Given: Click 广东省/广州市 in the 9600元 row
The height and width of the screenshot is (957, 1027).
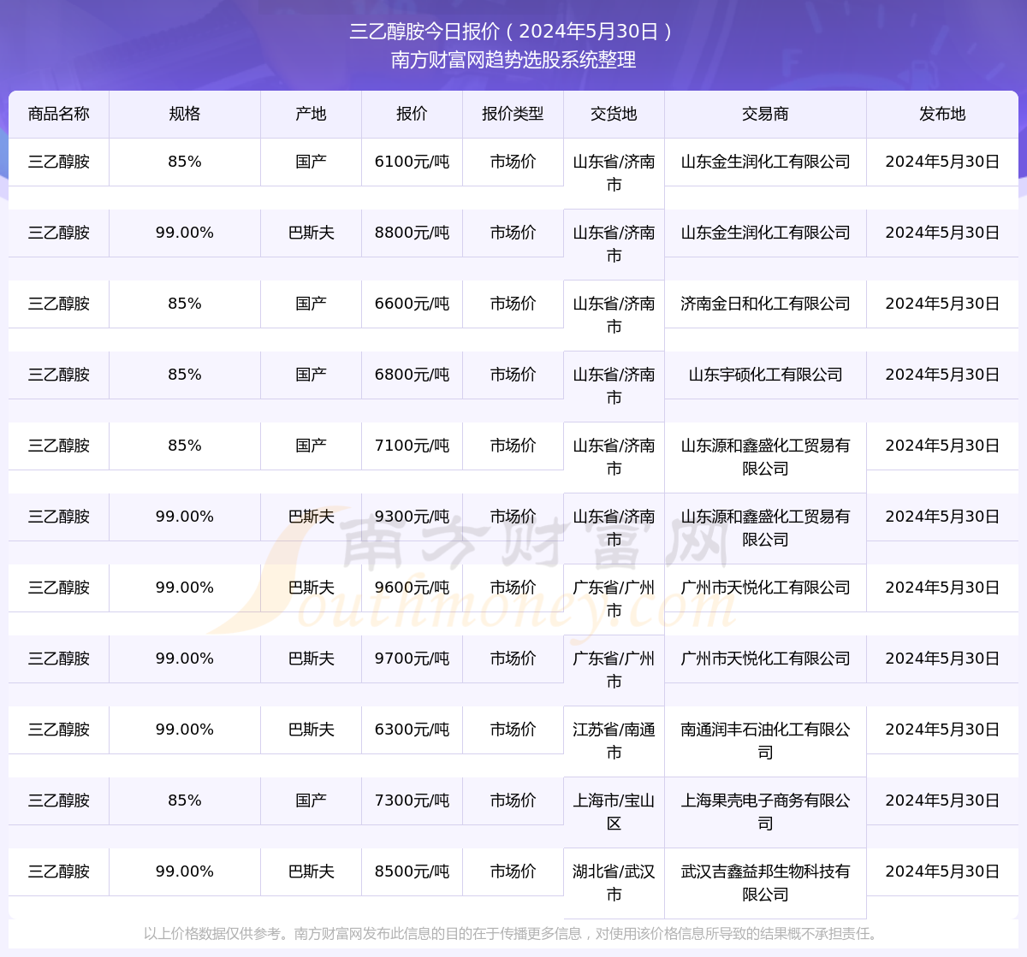Looking at the screenshot, I should tap(614, 599).
